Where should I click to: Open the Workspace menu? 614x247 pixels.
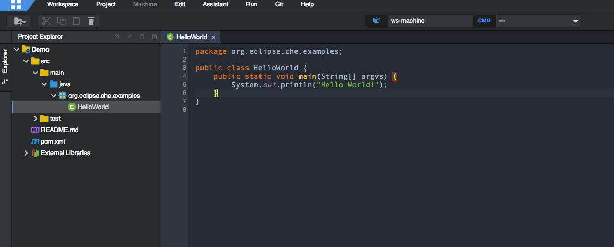[63, 4]
